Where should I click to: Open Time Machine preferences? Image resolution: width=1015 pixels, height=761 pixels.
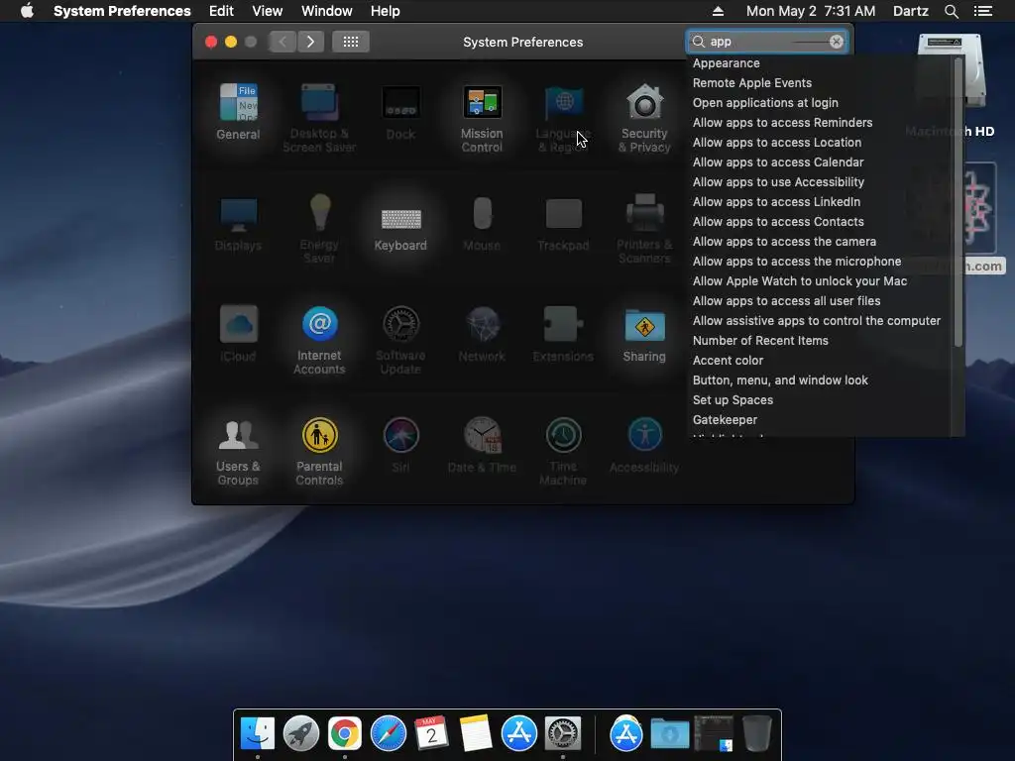point(563,451)
